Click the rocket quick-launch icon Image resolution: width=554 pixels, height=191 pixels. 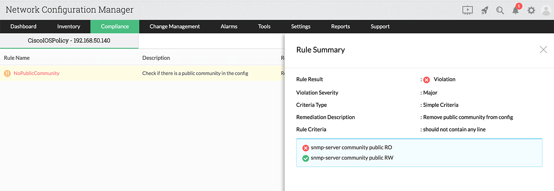pos(485,10)
